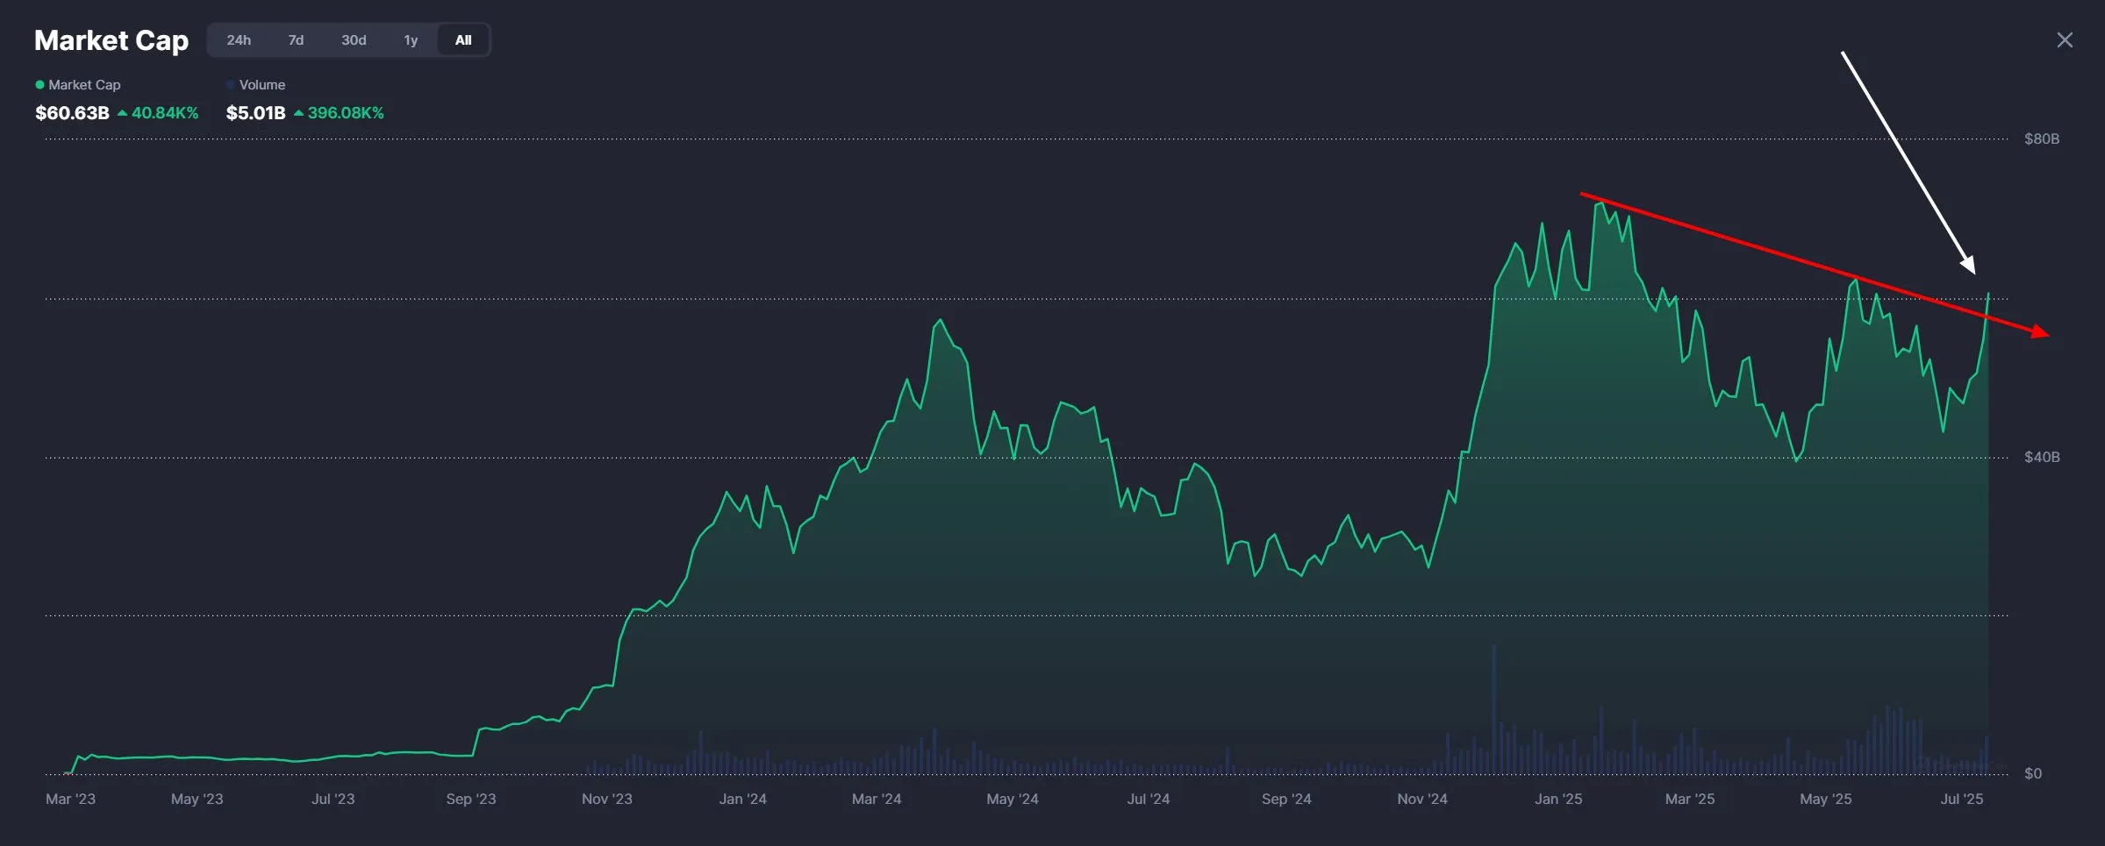The image size is (2105, 846).
Task: Switch to the 7d time range
Action: click(296, 40)
